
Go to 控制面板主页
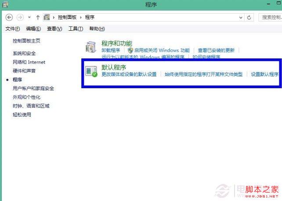click(x=26, y=41)
